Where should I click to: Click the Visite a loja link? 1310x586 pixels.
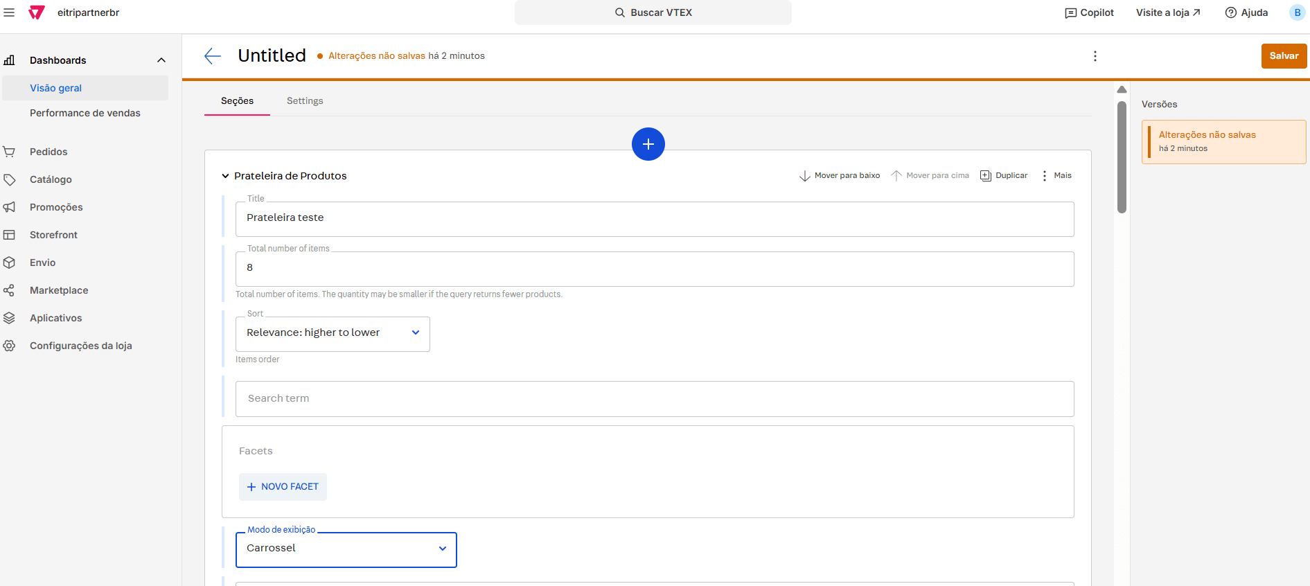coord(1168,12)
